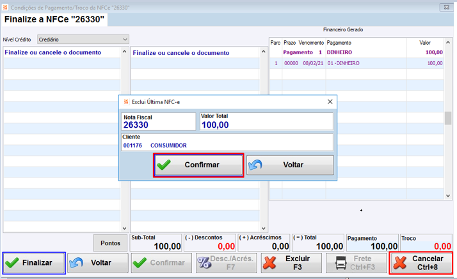Open the Pontos button
Viewport: 457px width, 279px height.
click(x=111, y=243)
